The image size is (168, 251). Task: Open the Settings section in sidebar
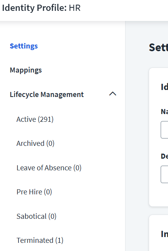click(x=24, y=46)
